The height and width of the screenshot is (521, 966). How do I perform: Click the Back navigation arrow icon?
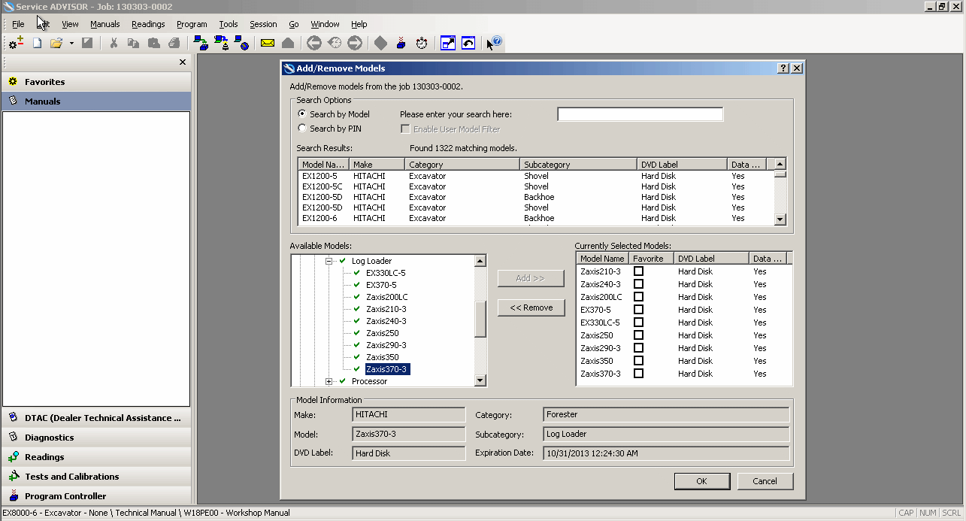[313, 42]
